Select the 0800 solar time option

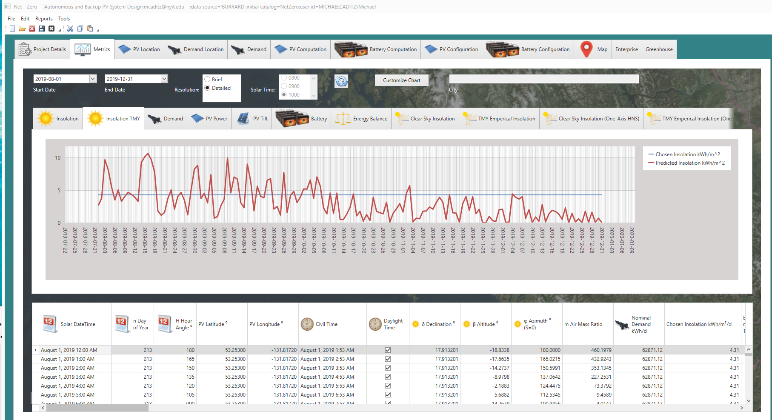284,78
